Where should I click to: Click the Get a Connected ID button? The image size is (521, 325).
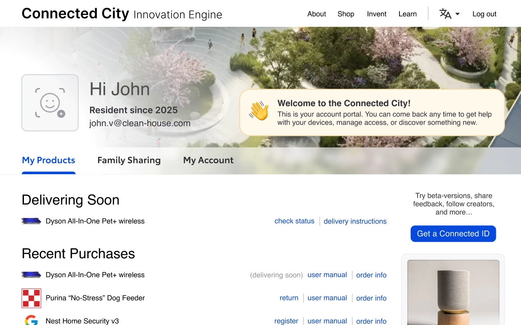point(453,234)
